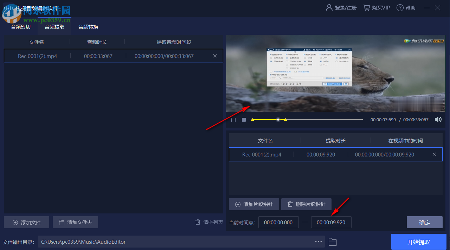Click the video preview area
This screenshot has height=250, width=450.
pyautogui.click(x=335, y=73)
